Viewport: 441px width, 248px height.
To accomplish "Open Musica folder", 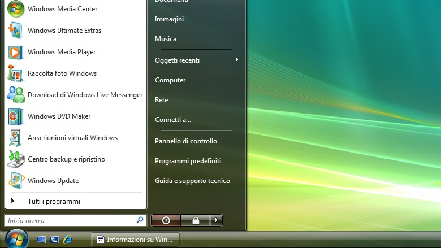I will click(x=165, y=39).
